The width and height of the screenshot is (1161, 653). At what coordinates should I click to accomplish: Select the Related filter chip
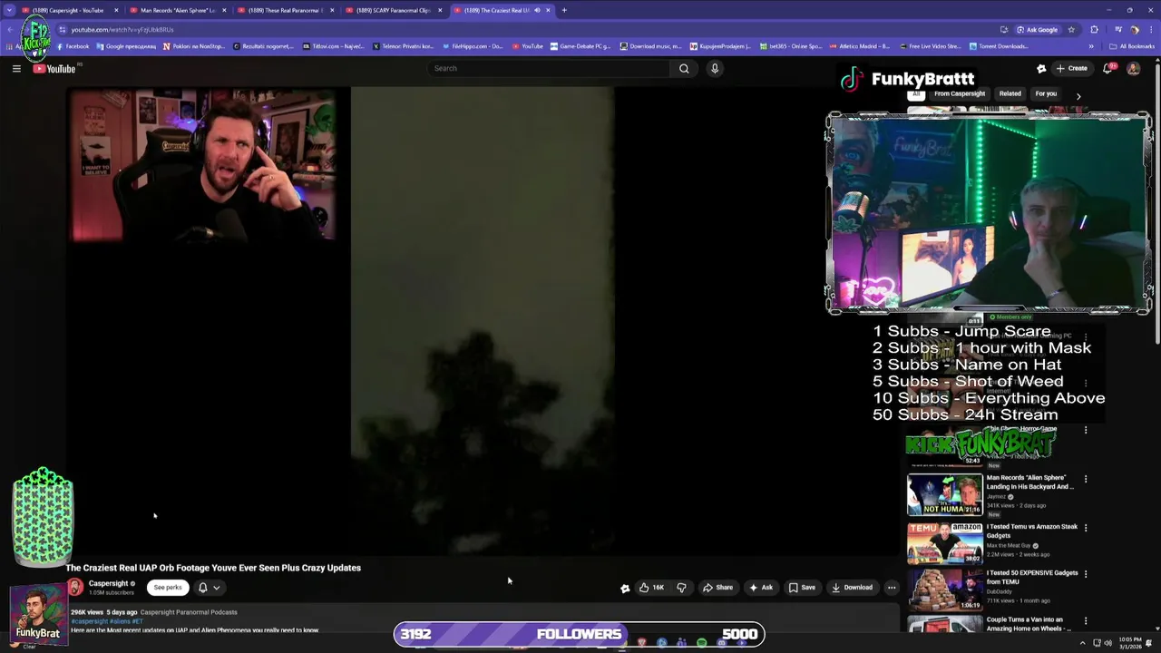[x=1010, y=93]
